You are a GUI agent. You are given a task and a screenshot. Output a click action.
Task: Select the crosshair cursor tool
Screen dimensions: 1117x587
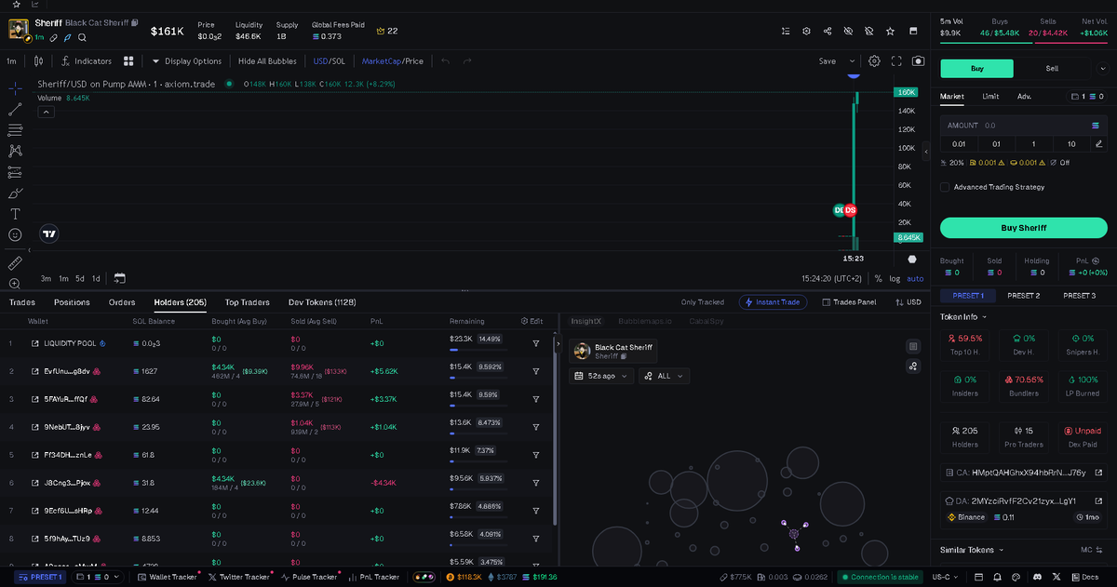click(x=15, y=88)
